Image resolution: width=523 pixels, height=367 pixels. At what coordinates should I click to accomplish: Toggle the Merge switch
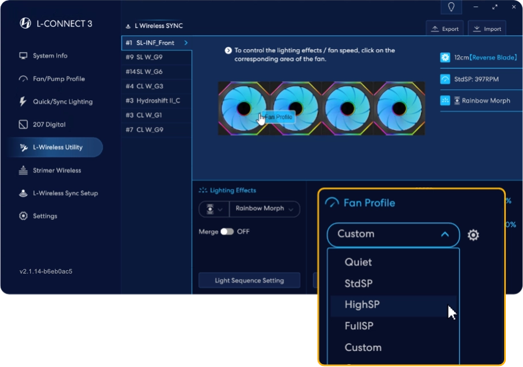227,232
